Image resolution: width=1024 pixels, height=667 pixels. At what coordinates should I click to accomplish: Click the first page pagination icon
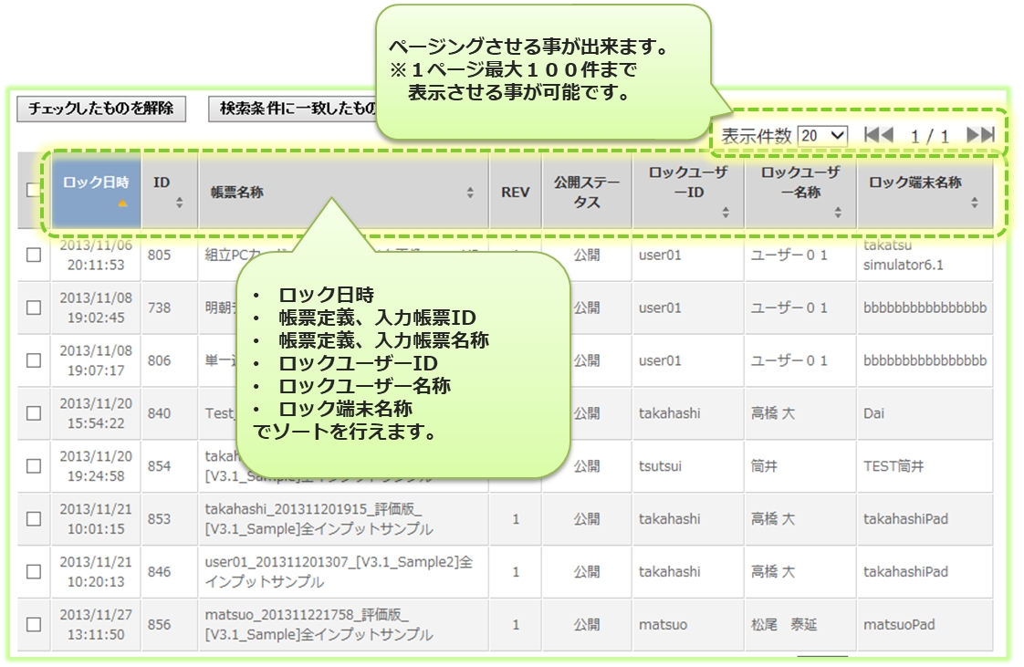[x=878, y=135]
